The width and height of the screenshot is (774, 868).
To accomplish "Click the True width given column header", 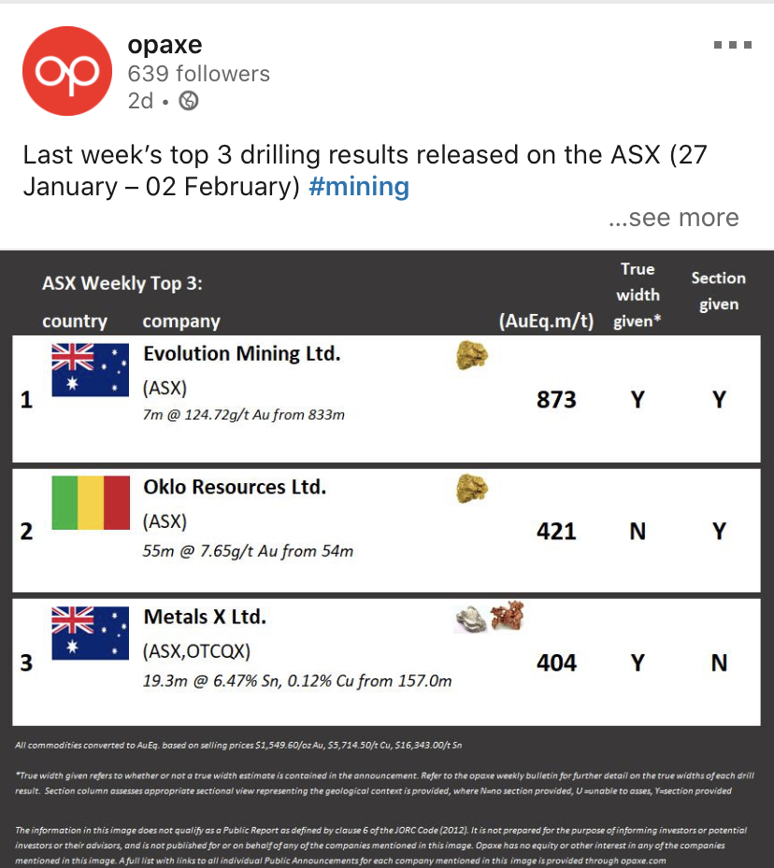I will click(x=638, y=295).
